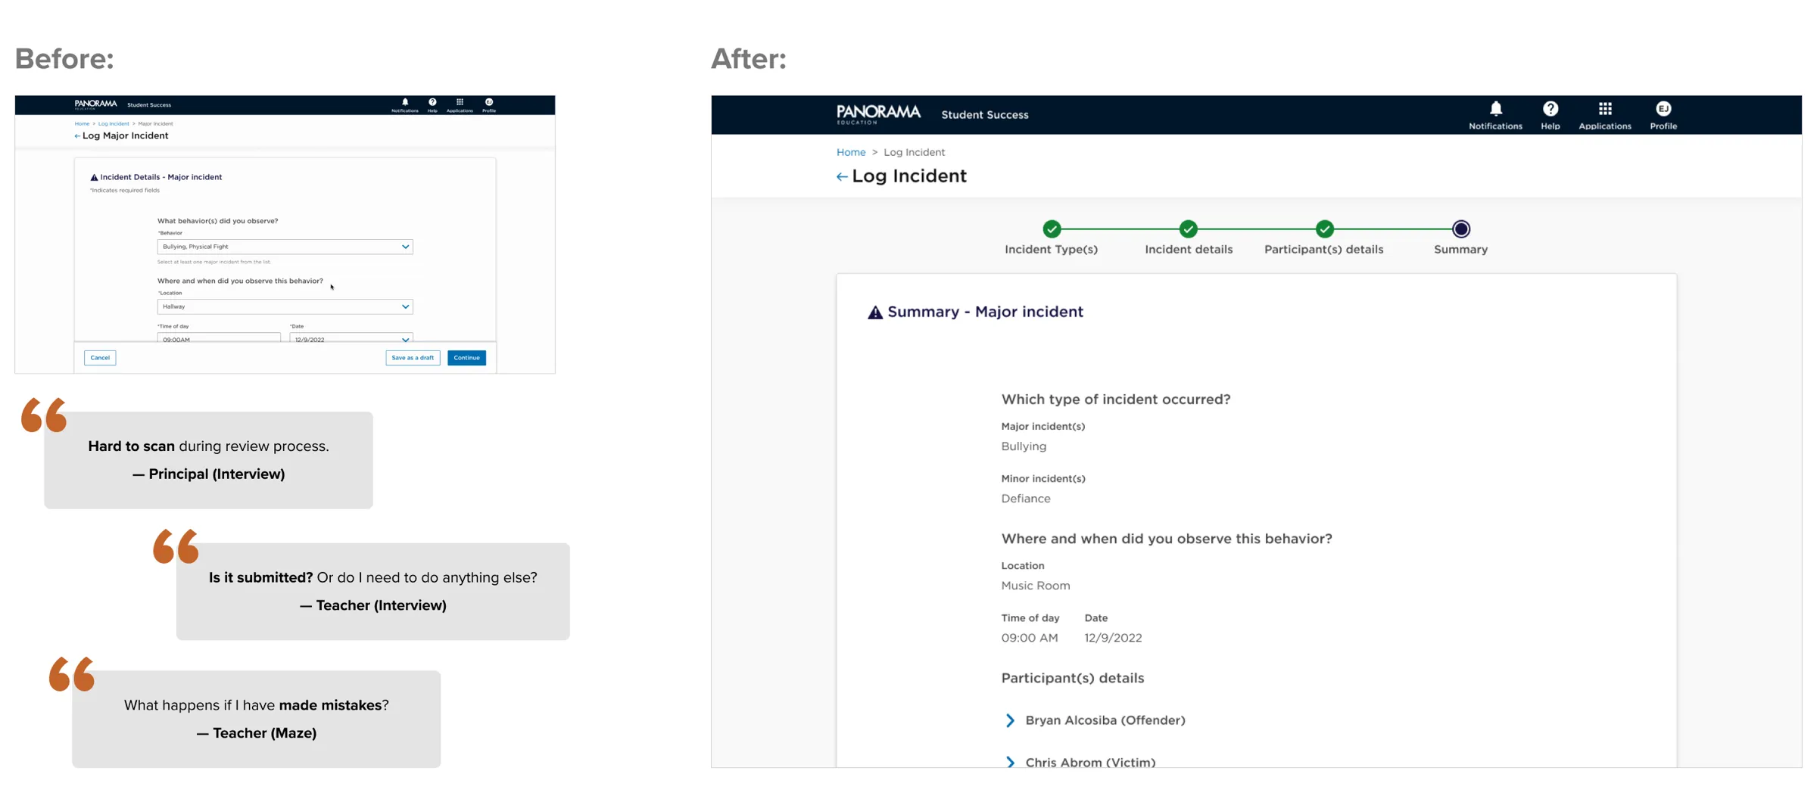Click the Time of day field 09:00AM
This screenshot has height=802, width=1817.
click(219, 338)
